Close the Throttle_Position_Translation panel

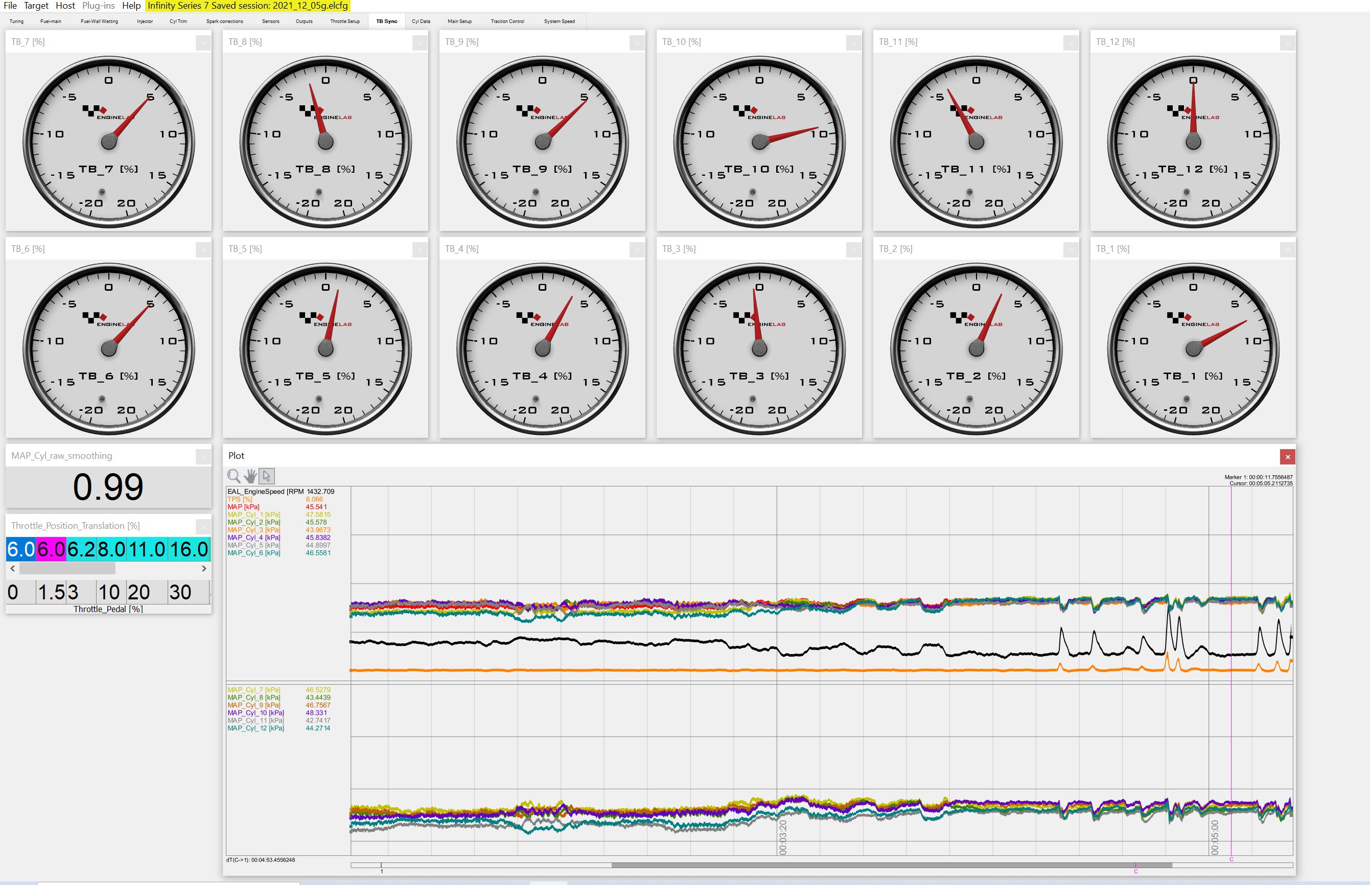[203, 526]
